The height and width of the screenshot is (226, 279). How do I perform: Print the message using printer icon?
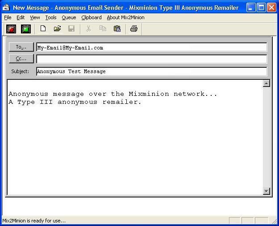(134, 29)
